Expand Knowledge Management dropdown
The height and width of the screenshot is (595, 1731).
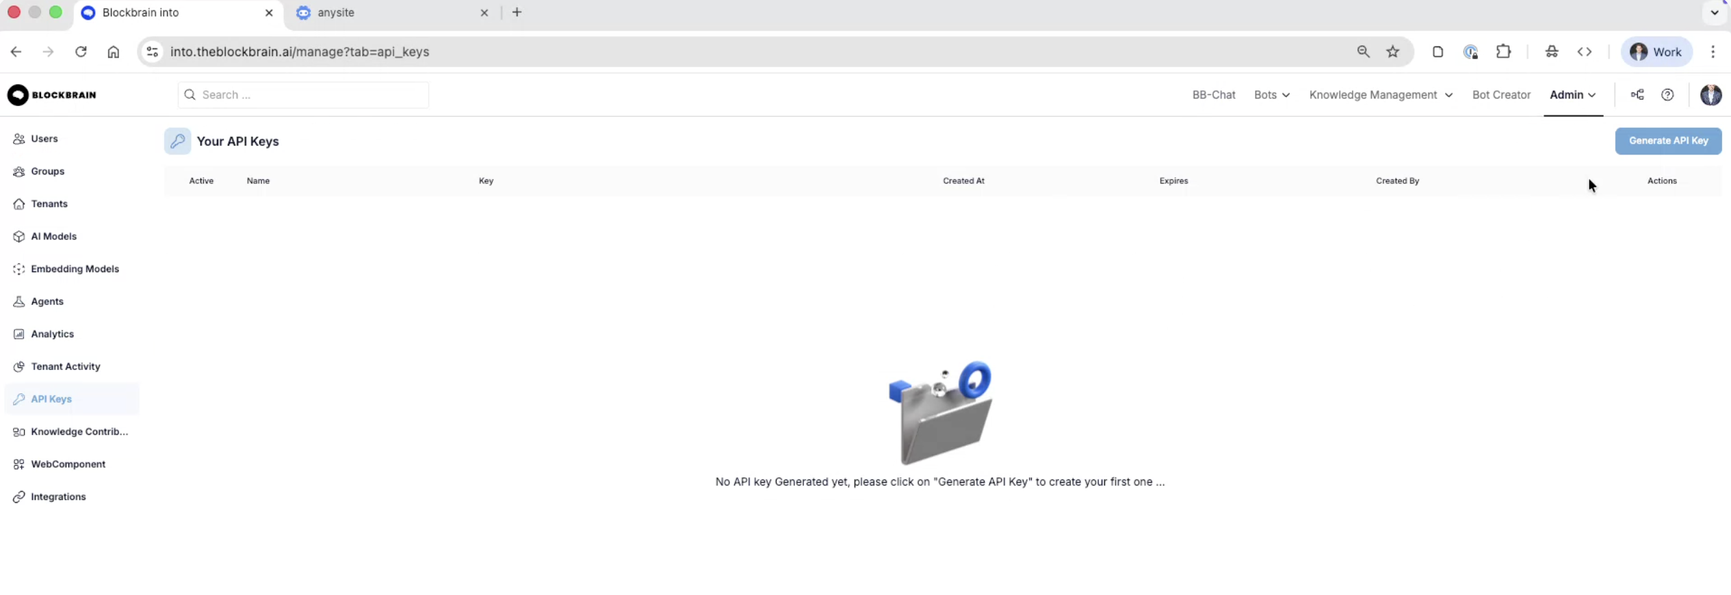click(x=1380, y=95)
